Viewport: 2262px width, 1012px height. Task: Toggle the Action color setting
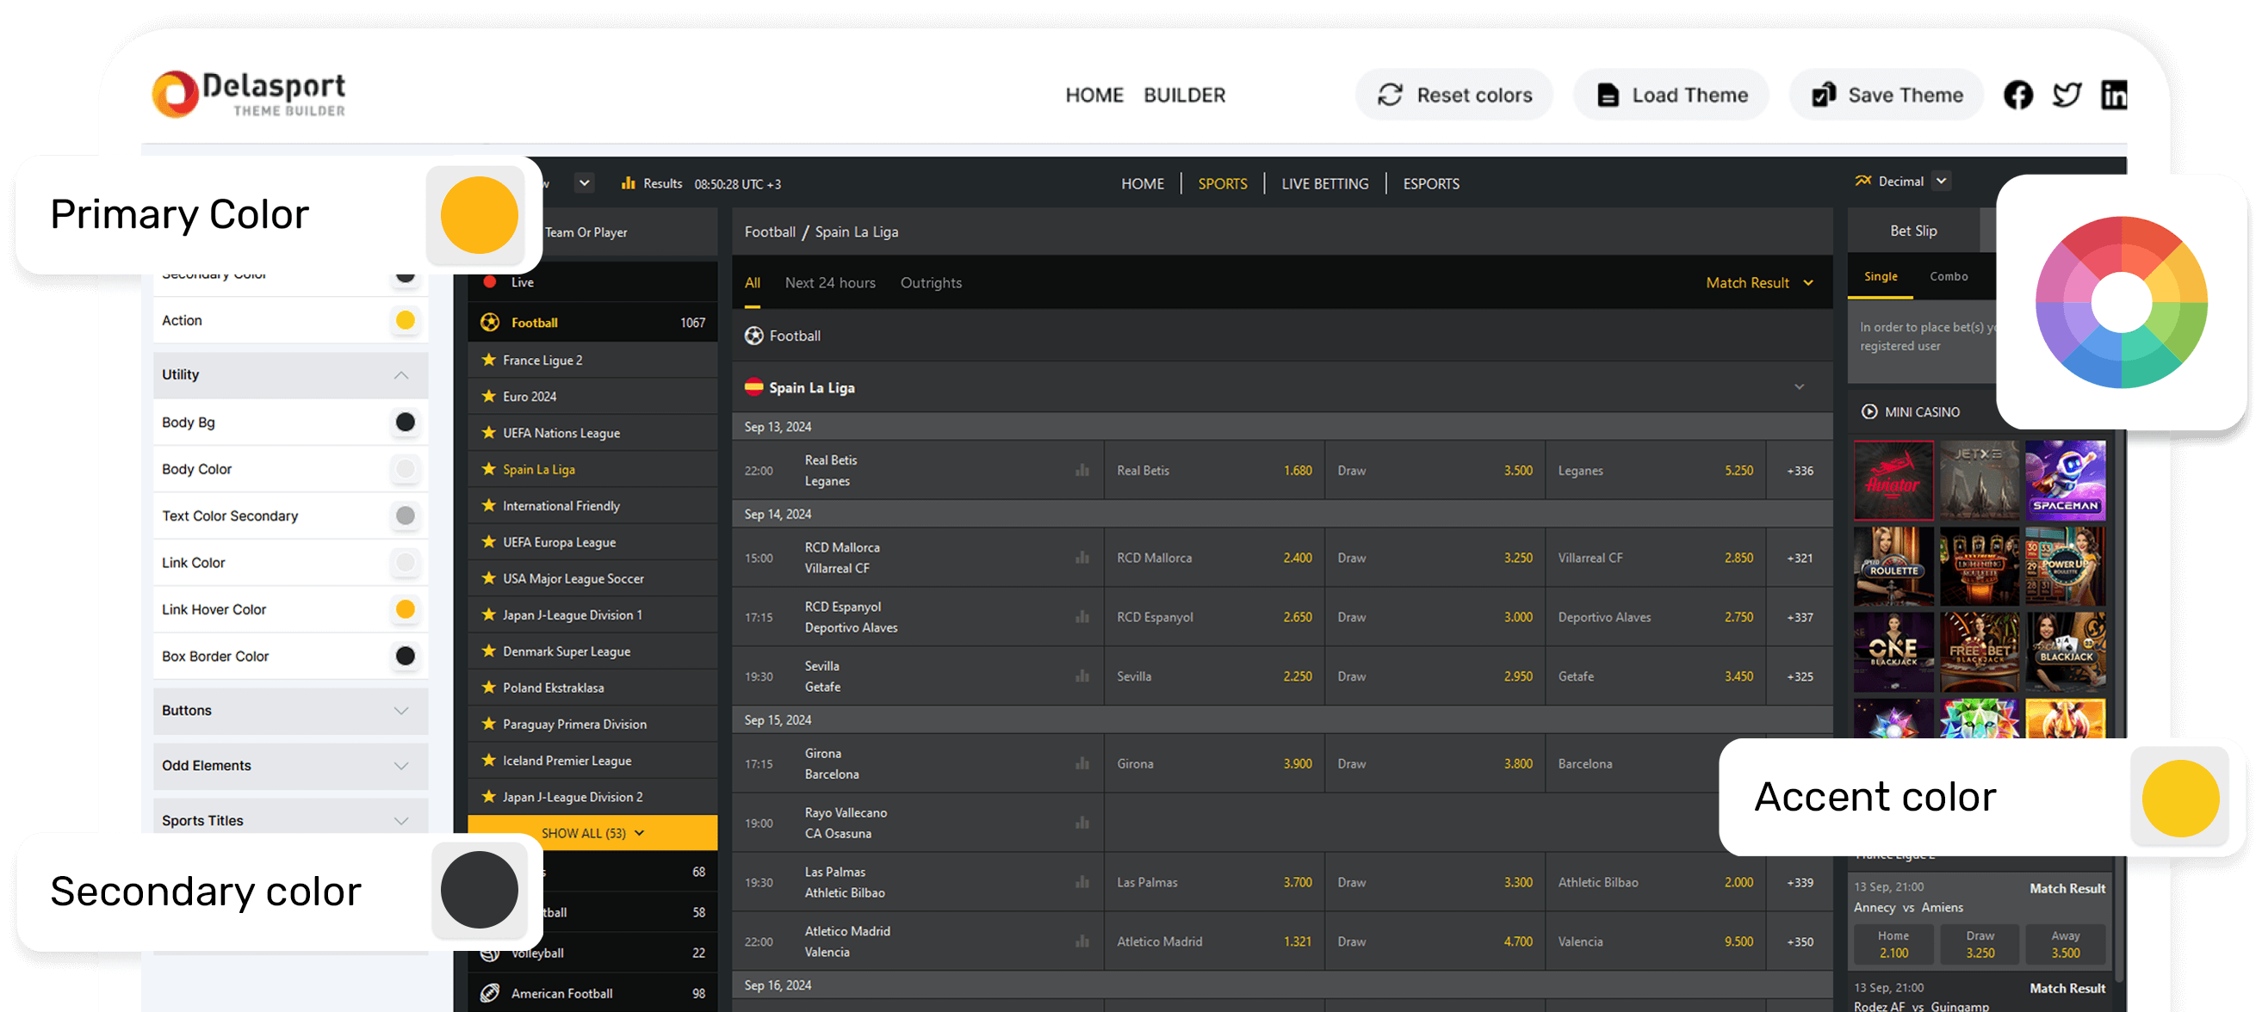pyautogui.click(x=405, y=320)
